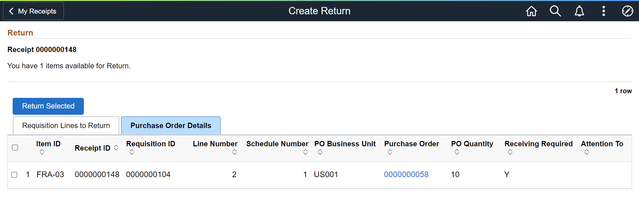Viewport: 639px width, 203px height.
Task: Open purchase order 0000000058 link
Action: pyautogui.click(x=406, y=174)
